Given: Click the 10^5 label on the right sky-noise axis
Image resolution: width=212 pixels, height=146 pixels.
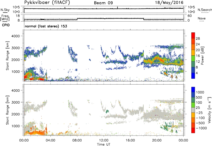Looking at the screenshot, I should (191, 7).
